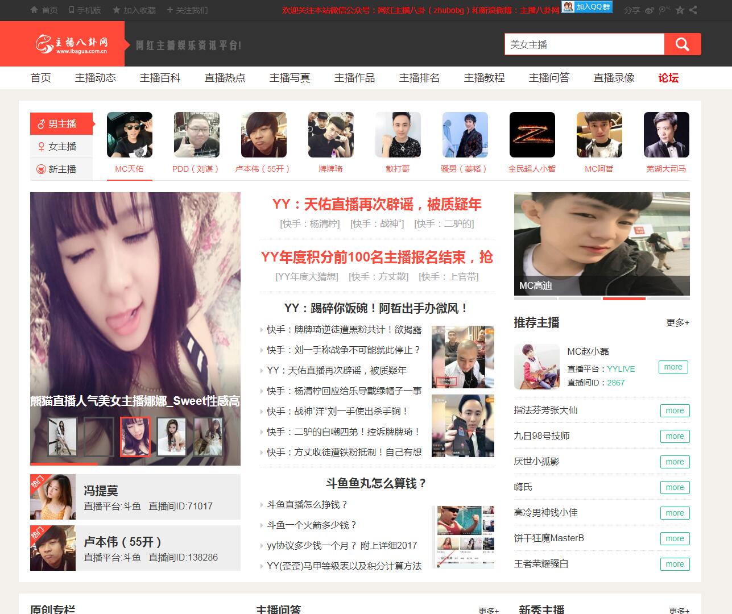This screenshot has height=614, width=732.
Task: Open 主播排名 in main navigation
Action: pyautogui.click(x=420, y=78)
